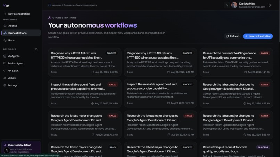Click the Agents icon in the workspace menu
280x157 pixels.
[x=5, y=26]
